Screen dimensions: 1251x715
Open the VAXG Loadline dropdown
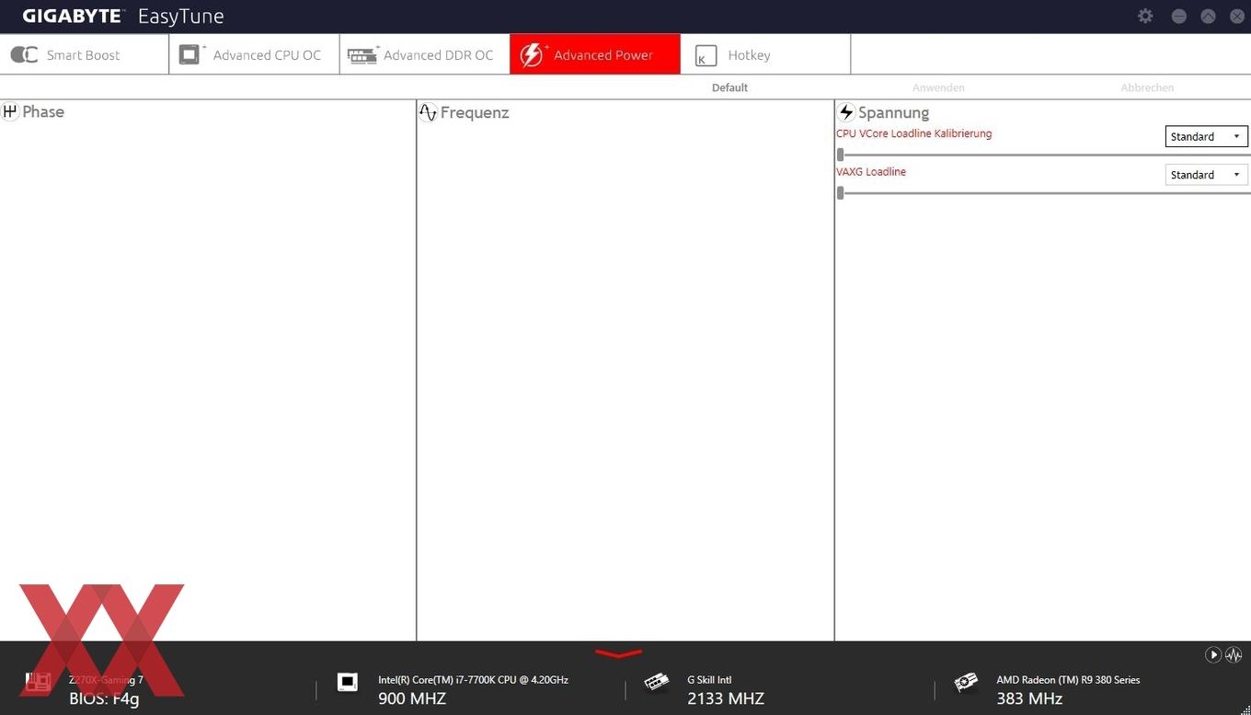(1207, 175)
